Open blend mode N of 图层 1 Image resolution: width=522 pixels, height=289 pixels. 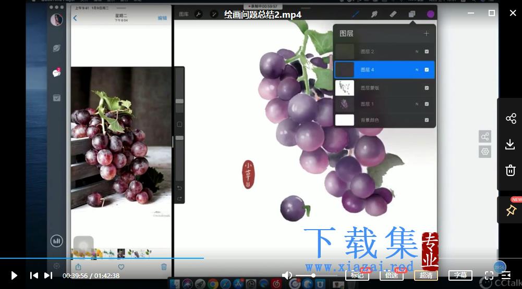(x=417, y=104)
